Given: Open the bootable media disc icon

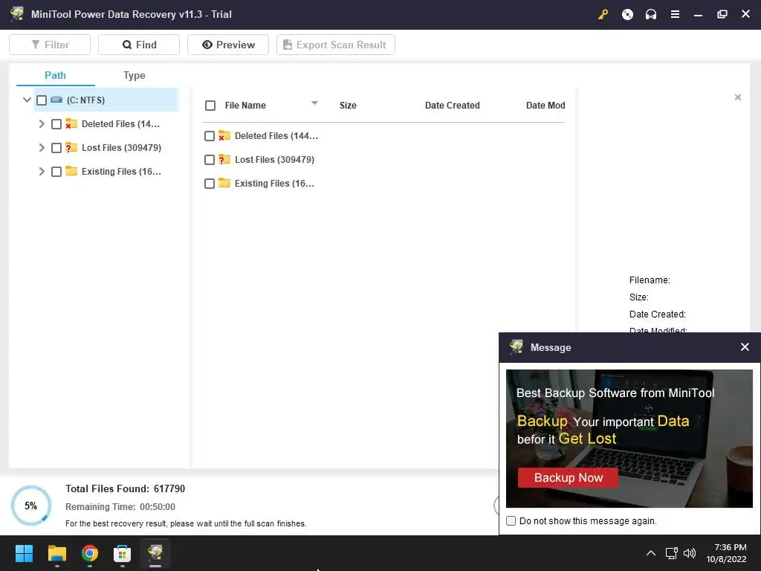Looking at the screenshot, I should [x=627, y=15].
